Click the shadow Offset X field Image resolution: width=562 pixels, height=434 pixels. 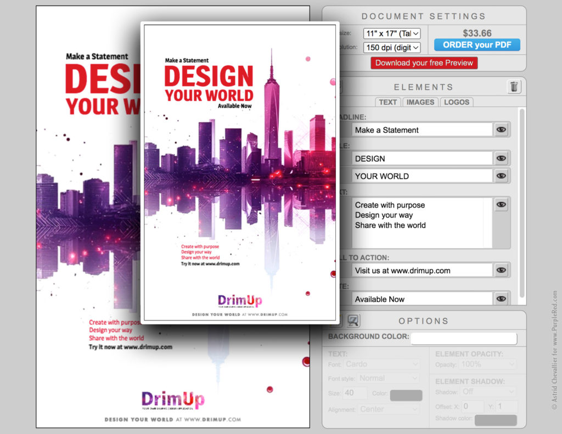tap(473, 407)
